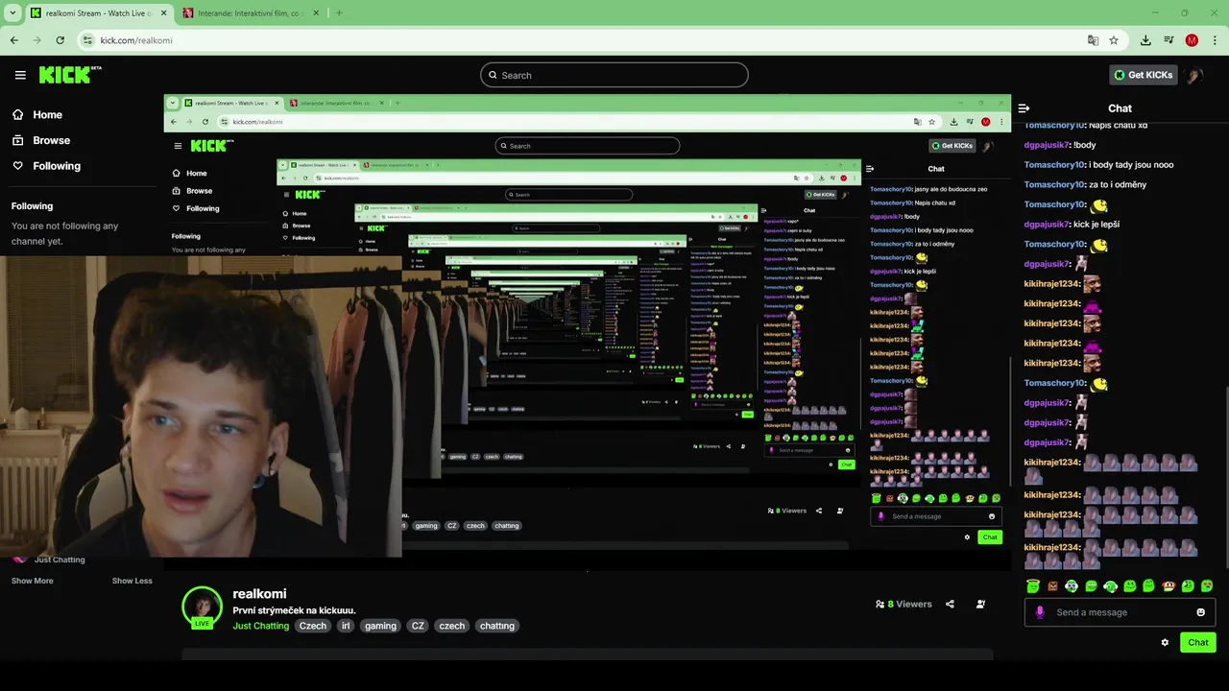Translate this page icon
This screenshot has height=691, width=1229.
(x=1093, y=40)
